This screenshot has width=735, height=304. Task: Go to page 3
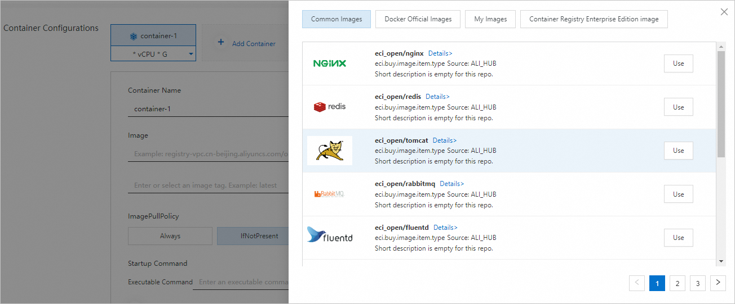pyautogui.click(x=698, y=283)
